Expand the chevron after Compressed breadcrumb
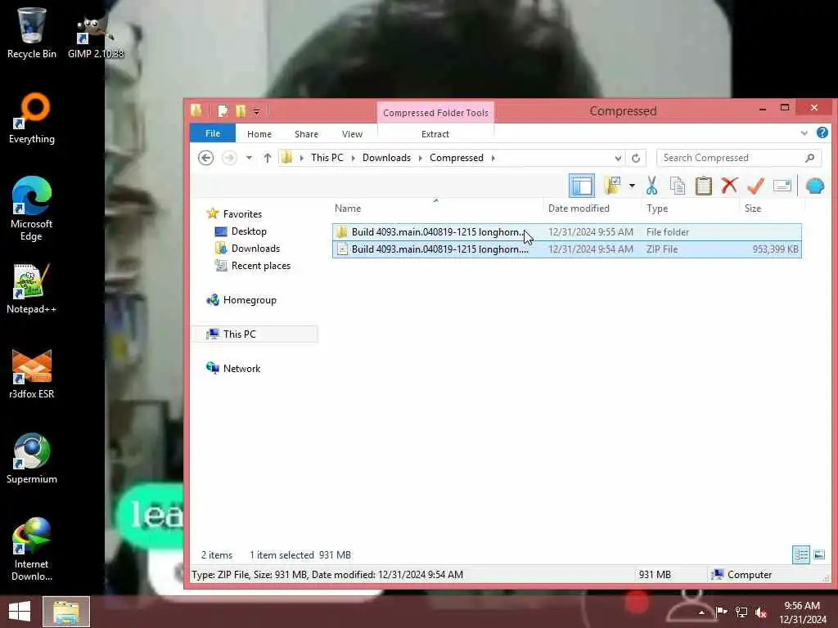838x628 pixels. (x=493, y=158)
